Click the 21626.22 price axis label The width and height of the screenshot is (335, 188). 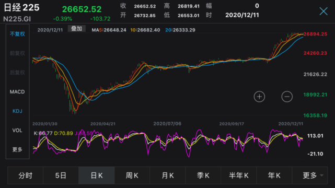[315, 74]
